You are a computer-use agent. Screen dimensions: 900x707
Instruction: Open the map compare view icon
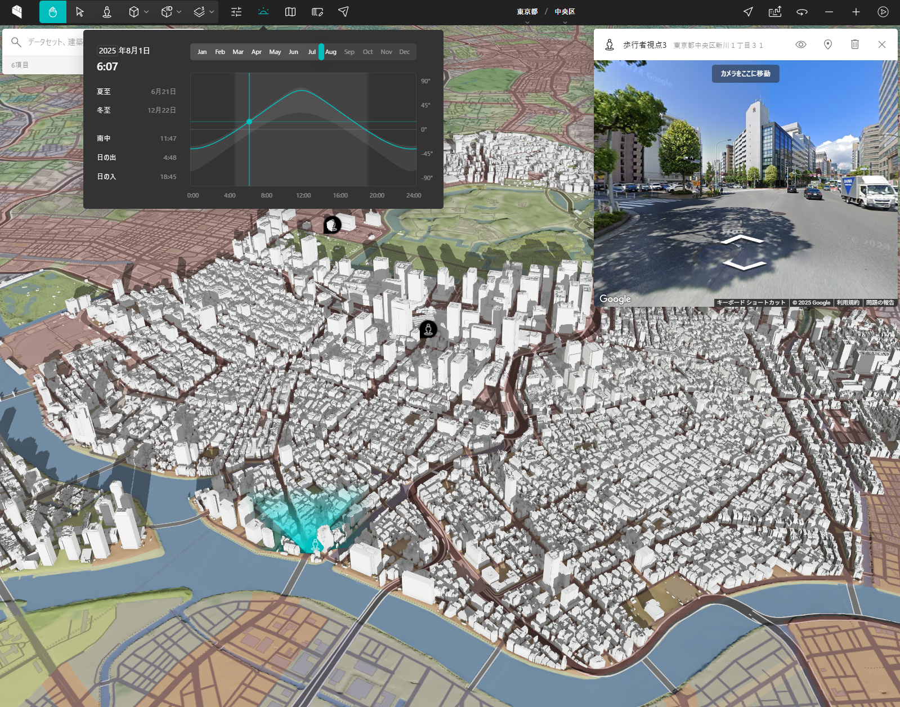click(290, 12)
